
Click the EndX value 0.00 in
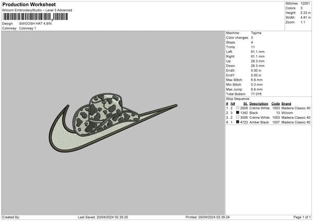point(256,70)
